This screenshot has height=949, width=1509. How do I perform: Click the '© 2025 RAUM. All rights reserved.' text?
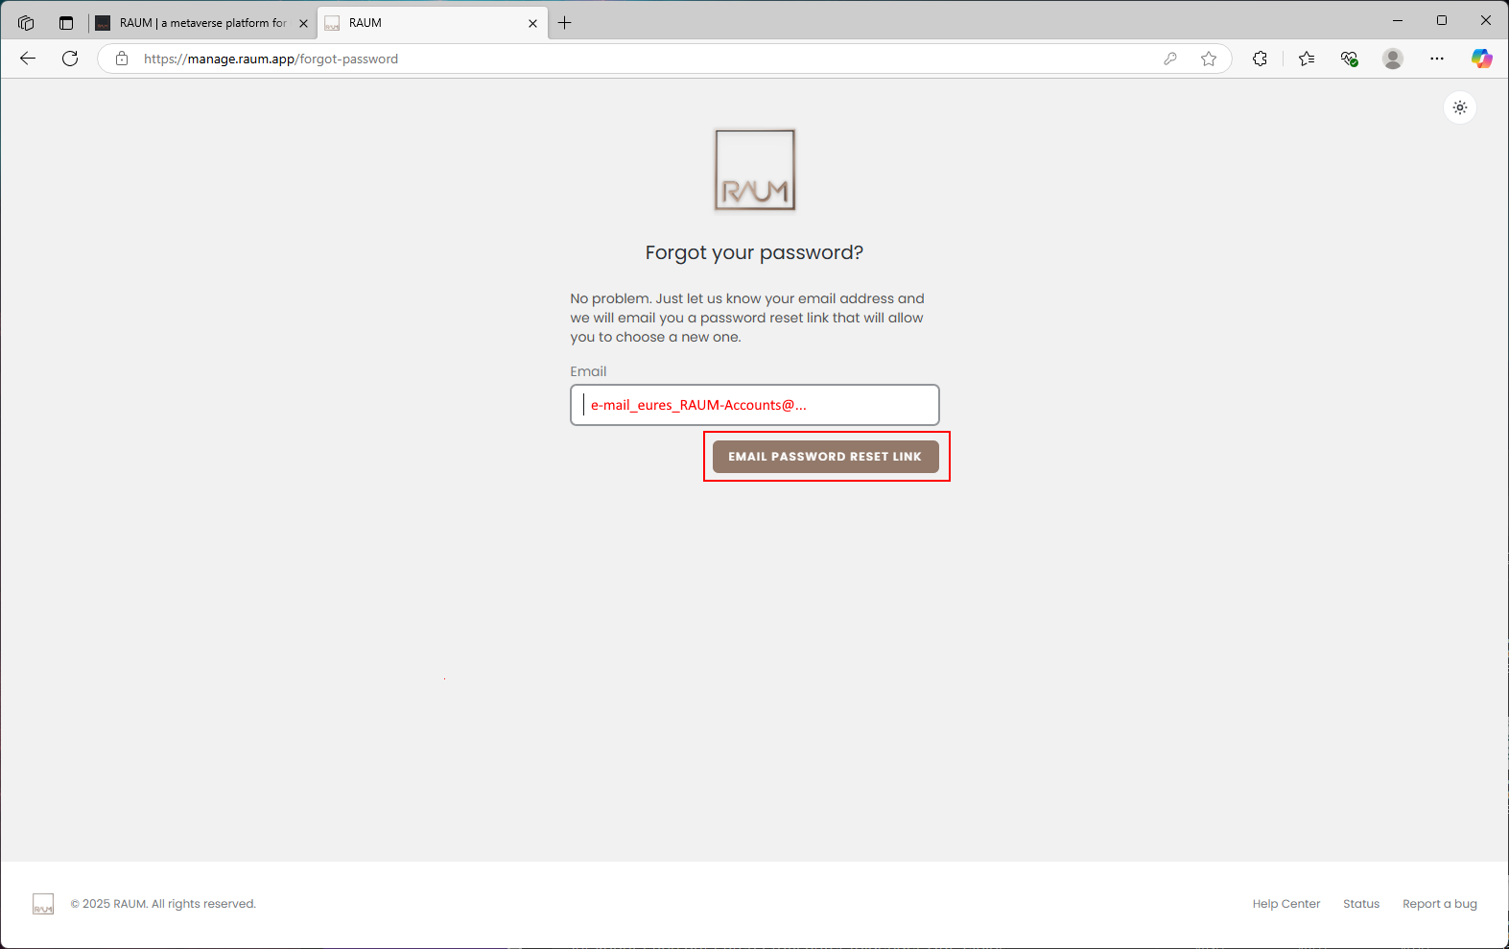click(163, 904)
